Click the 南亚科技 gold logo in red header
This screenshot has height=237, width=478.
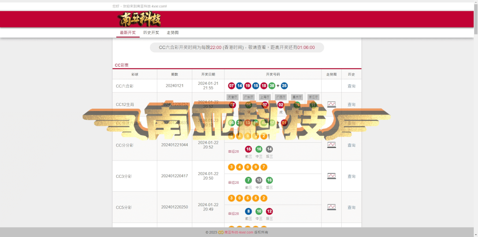click(139, 19)
